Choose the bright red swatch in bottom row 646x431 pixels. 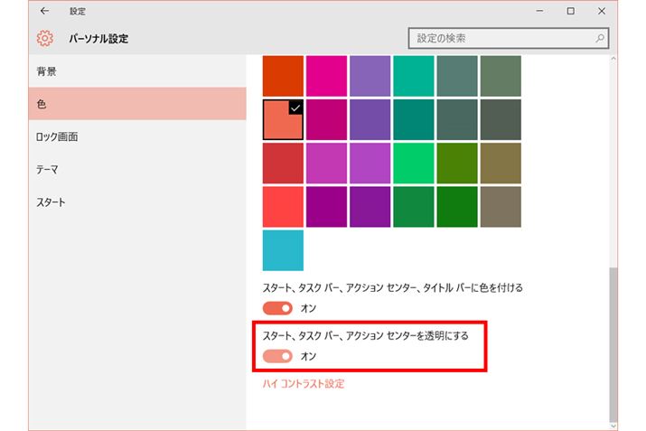point(283,206)
